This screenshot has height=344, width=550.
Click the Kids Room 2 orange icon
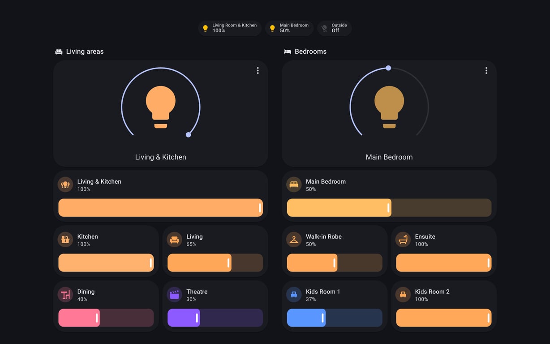tap(403, 295)
